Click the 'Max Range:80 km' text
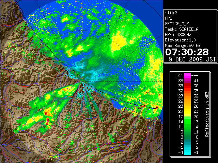The height and width of the screenshot is (163, 218). point(183,46)
